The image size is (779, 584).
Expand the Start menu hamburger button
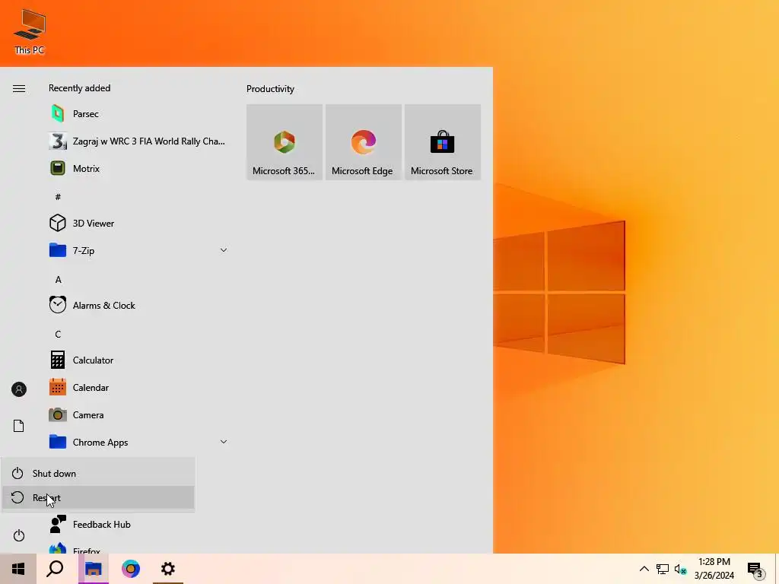coord(19,88)
